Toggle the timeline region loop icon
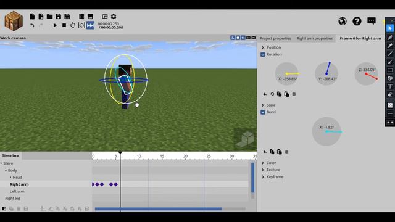The width and height of the screenshot is (395, 222). click(81, 25)
